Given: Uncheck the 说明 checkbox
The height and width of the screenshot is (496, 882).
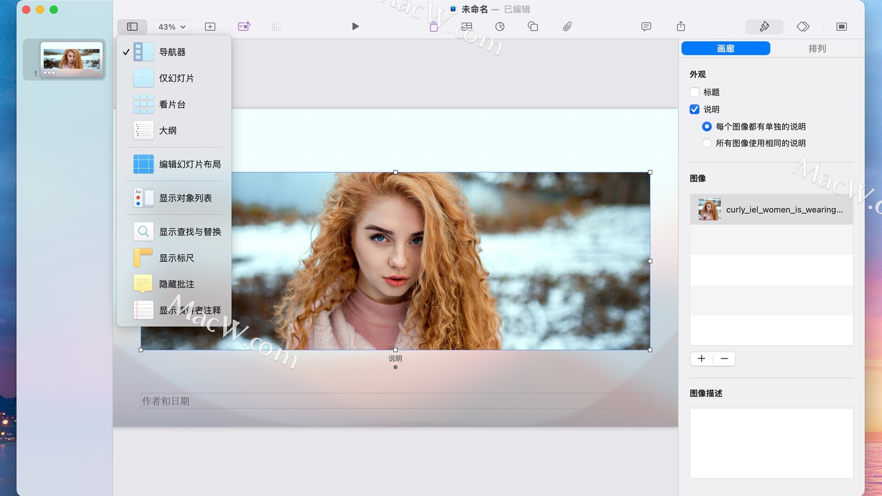Looking at the screenshot, I should [x=695, y=109].
